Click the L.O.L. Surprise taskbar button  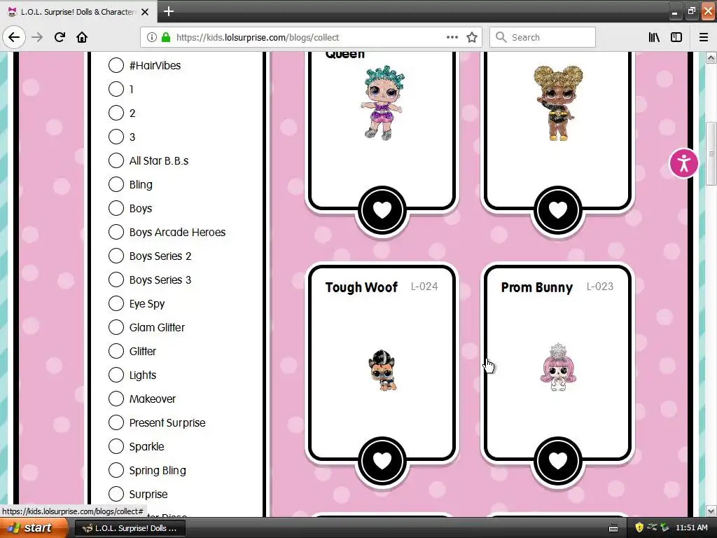(x=130, y=528)
